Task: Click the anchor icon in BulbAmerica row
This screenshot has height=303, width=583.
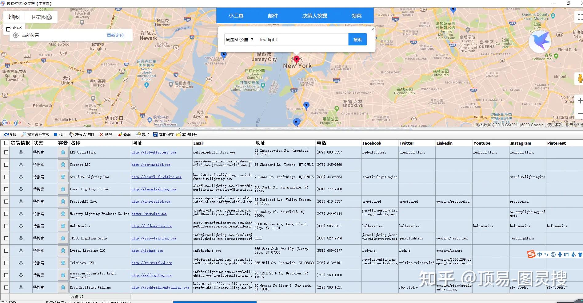Action: (x=21, y=226)
